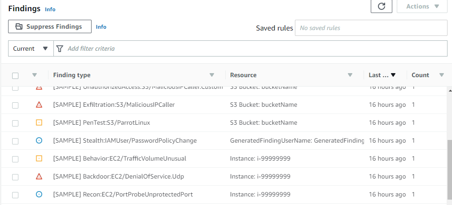This screenshot has height=205, width=452.
Task: Check the PenTest:S3/ParrotLinux finding checkbox
Action: (15, 123)
